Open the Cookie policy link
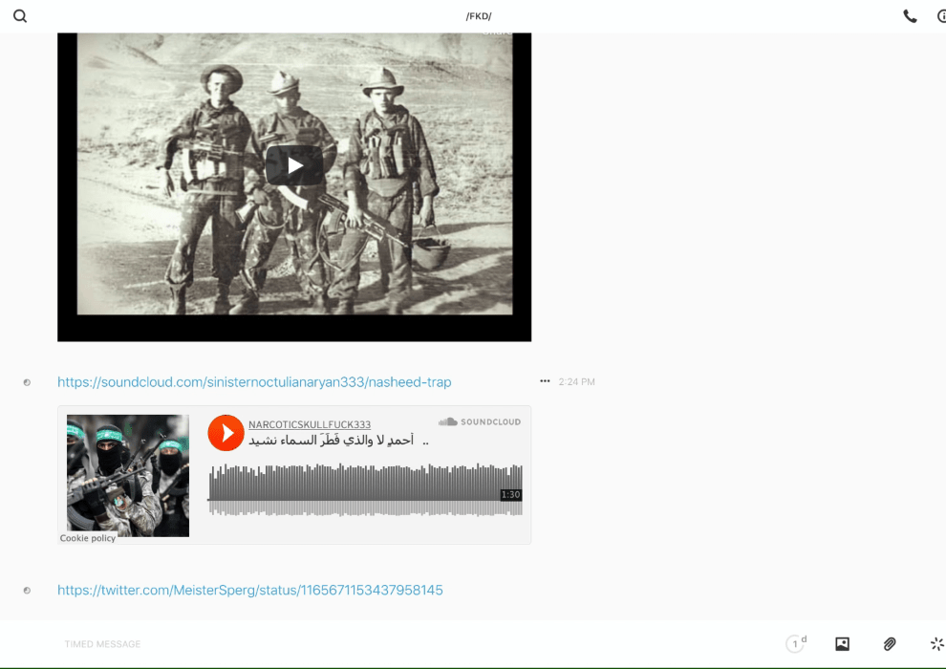The image size is (946, 669). 88,538
